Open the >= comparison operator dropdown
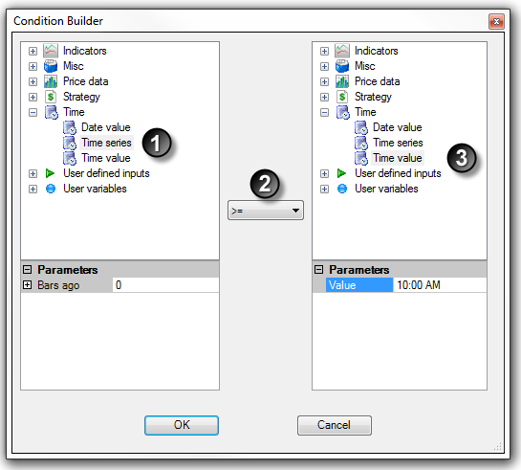 pyautogui.click(x=266, y=211)
